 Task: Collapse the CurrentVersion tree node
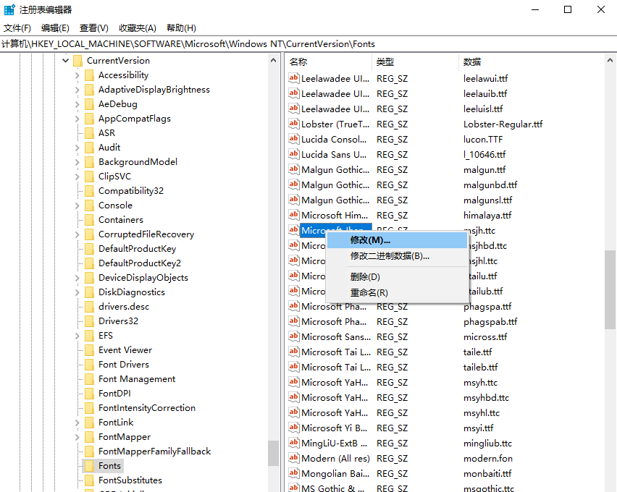66,60
